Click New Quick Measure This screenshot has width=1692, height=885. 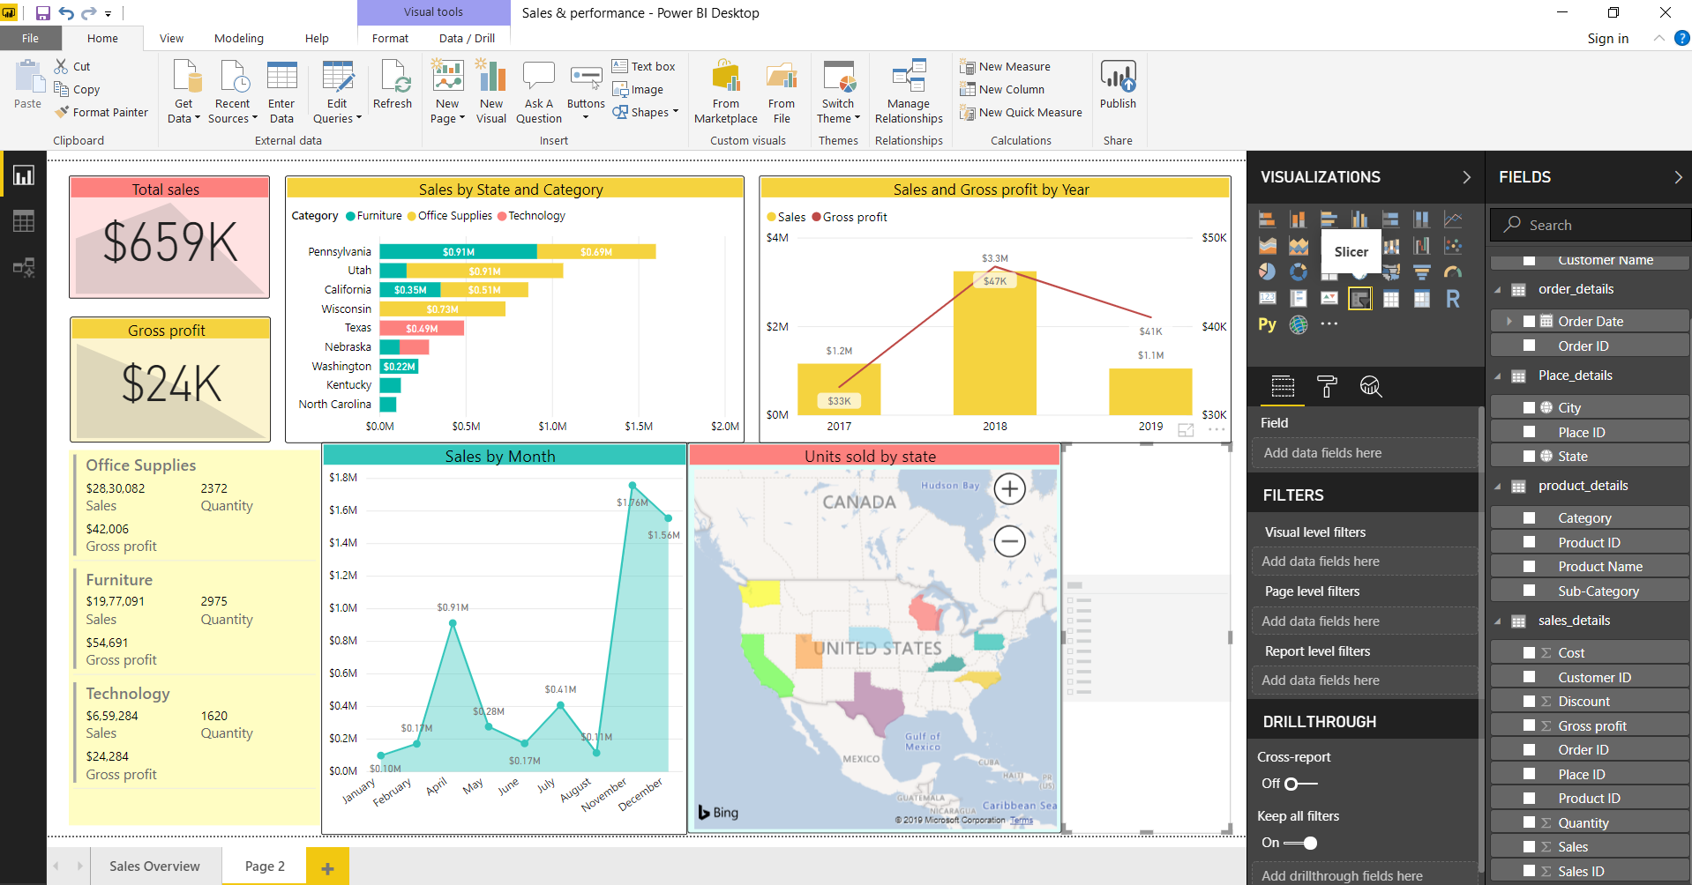pos(1022,112)
